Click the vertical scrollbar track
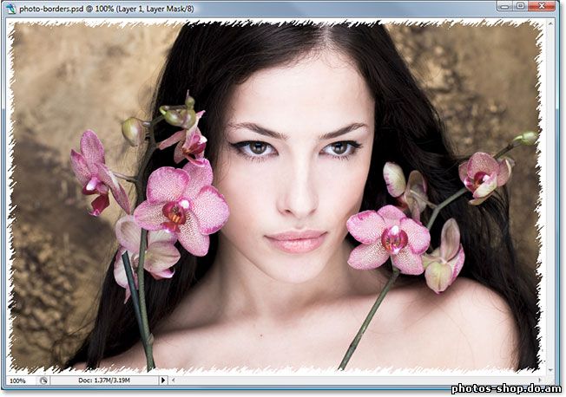The height and width of the screenshot is (397, 566). pos(554,191)
